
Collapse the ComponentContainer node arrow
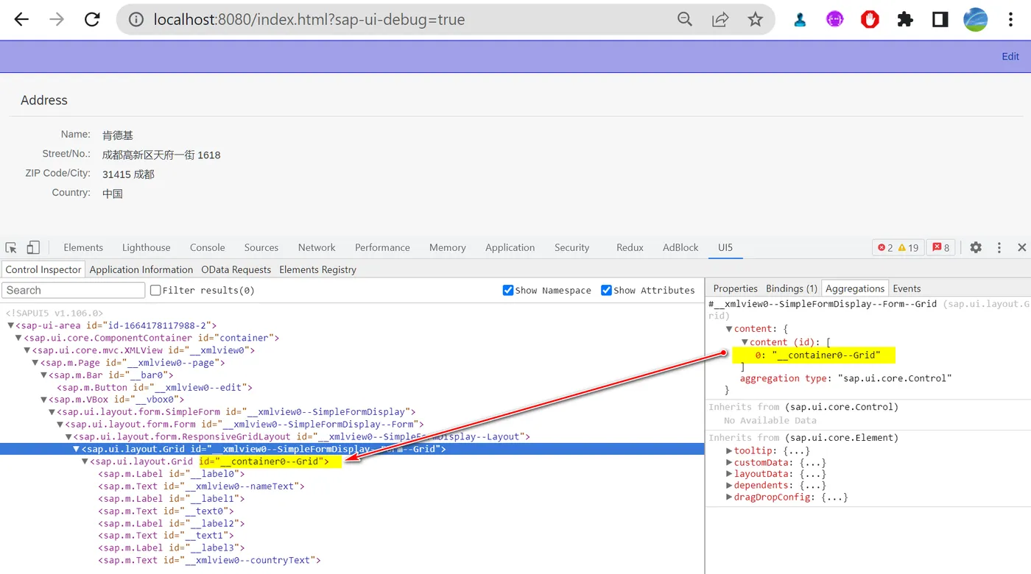coord(19,338)
